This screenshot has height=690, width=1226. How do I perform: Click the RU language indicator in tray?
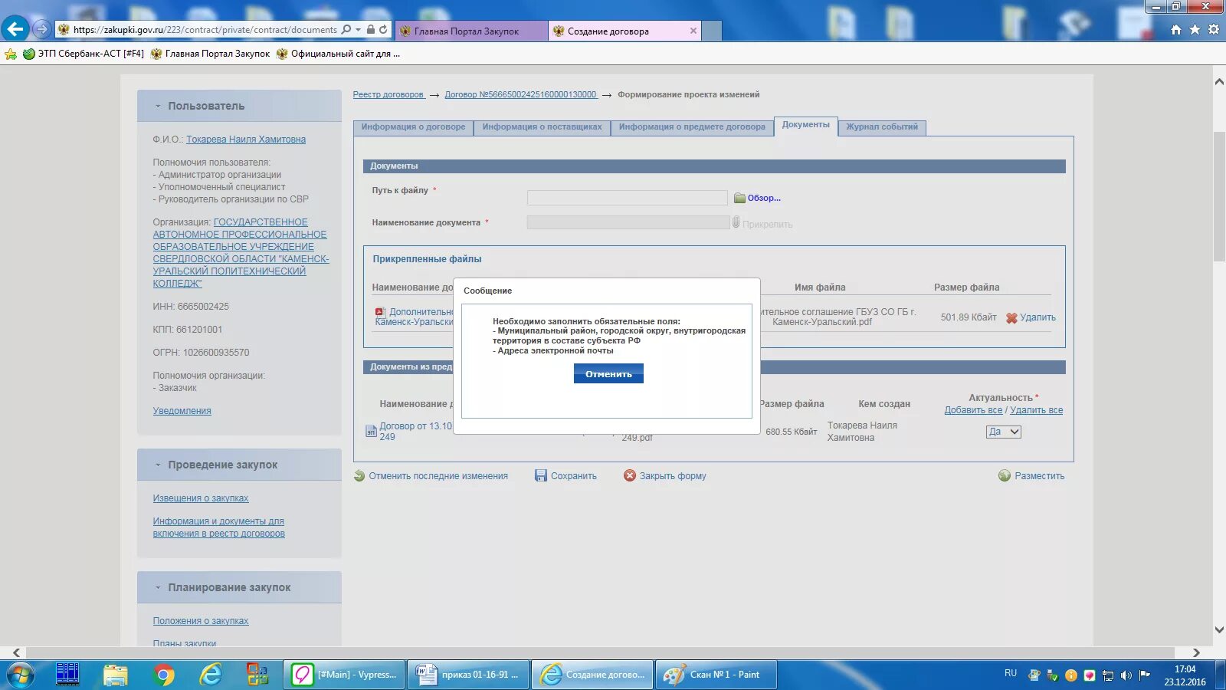[1011, 673]
